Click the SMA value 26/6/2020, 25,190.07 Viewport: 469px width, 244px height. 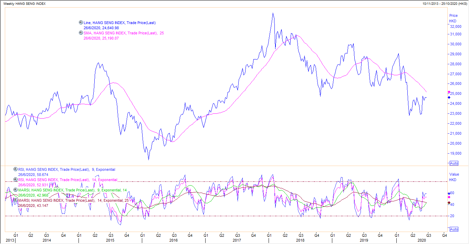[101, 38]
